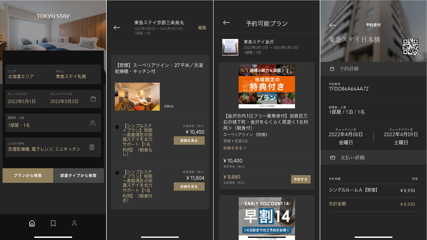Open 東急ステイ金沢 building thumbnail
The width and height of the screenshot is (427, 240).
[x=230, y=47]
